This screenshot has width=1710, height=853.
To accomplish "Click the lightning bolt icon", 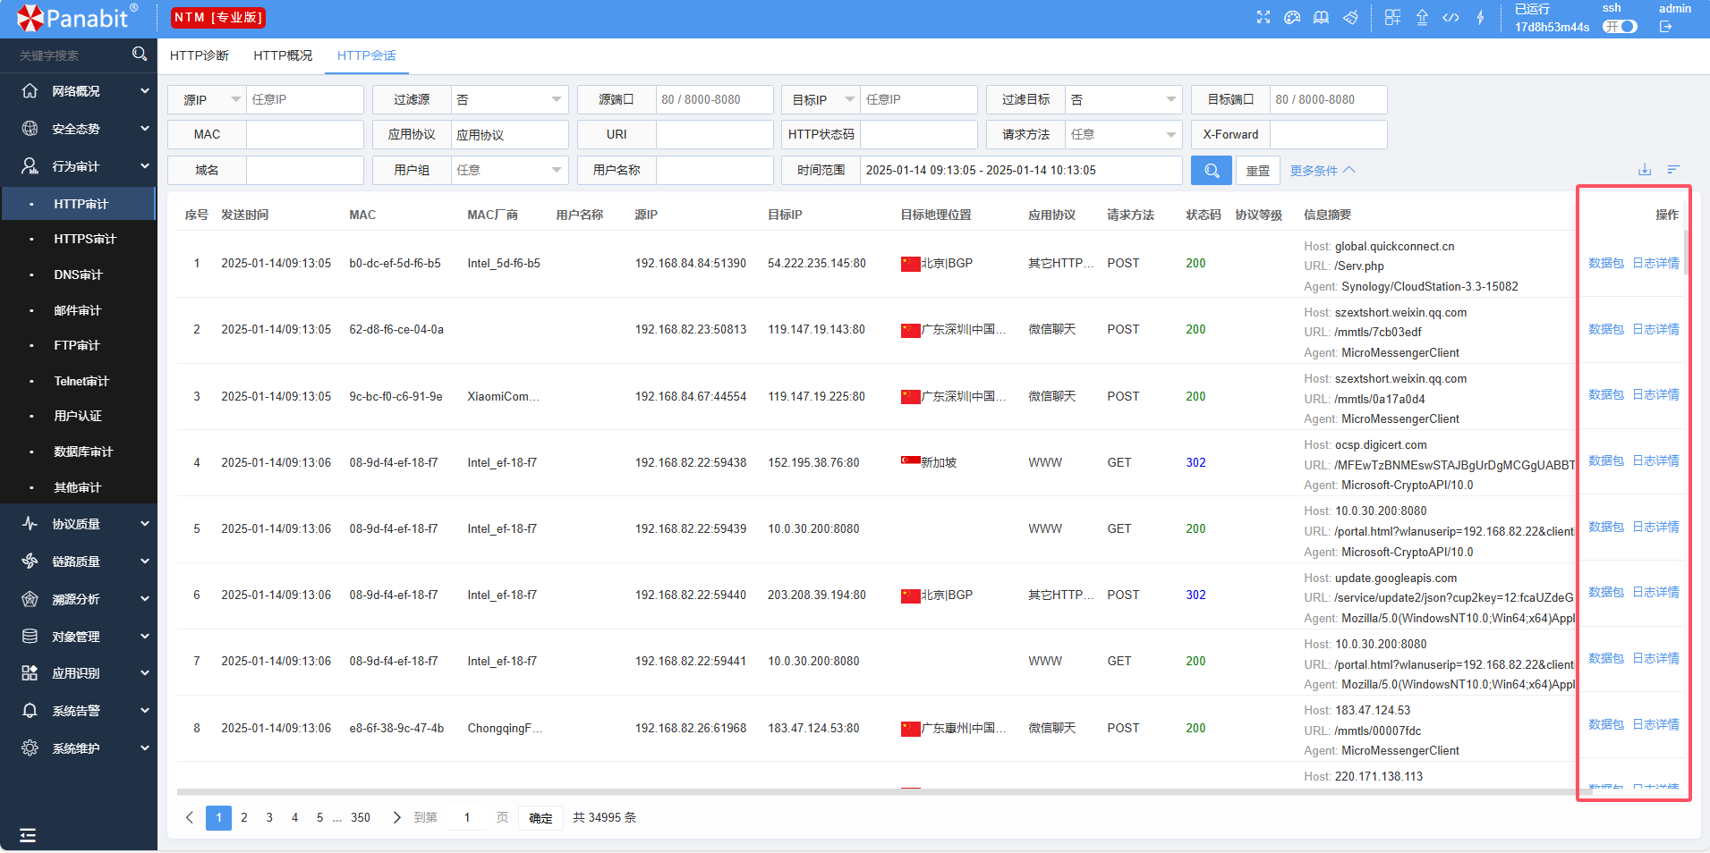I will 1480,18.
